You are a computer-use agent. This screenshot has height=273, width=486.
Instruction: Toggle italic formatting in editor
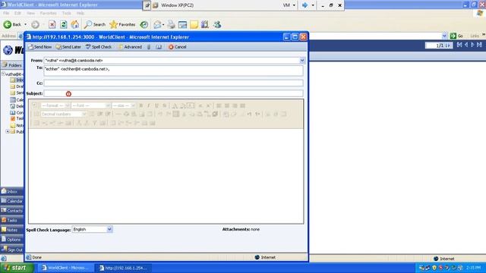(149, 105)
